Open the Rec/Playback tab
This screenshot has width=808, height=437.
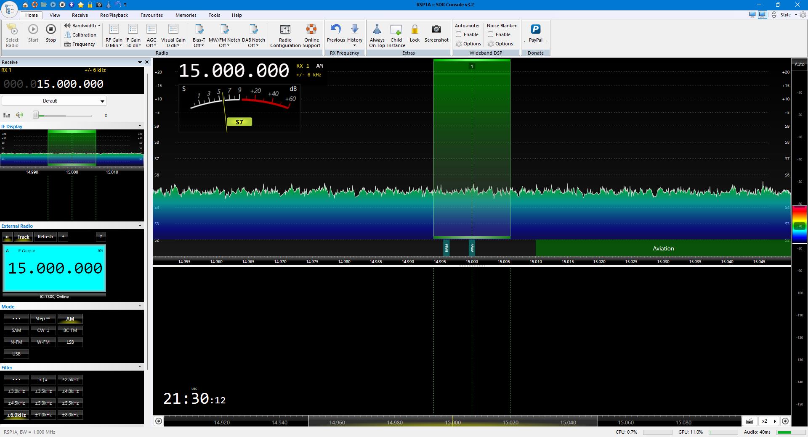(114, 15)
